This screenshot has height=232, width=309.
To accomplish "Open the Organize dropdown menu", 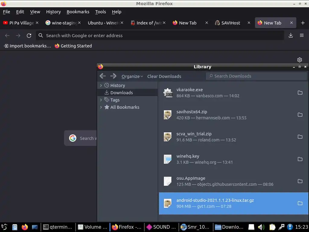I will [132, 76].
